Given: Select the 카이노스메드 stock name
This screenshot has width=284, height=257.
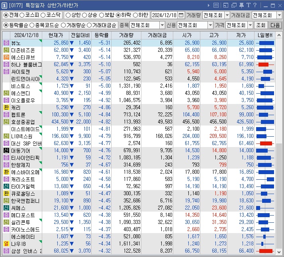Looking at the screenshot, I should [x=25, y=230].
